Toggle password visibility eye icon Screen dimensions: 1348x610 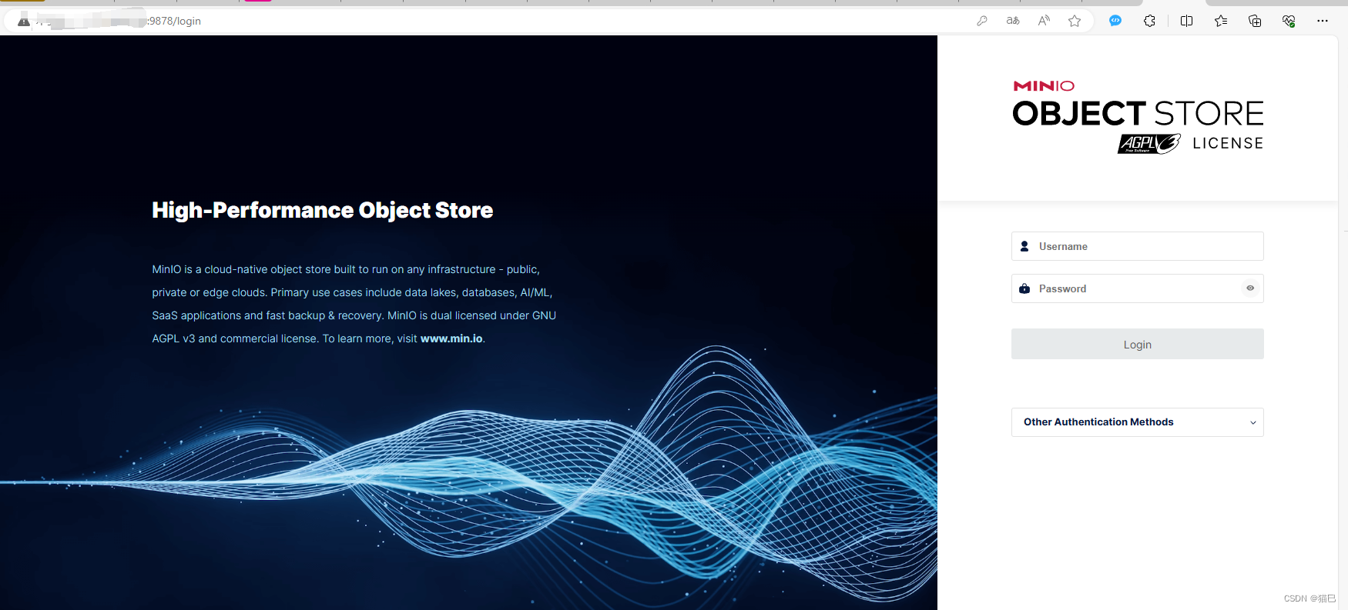click(x=1250, y=288)
